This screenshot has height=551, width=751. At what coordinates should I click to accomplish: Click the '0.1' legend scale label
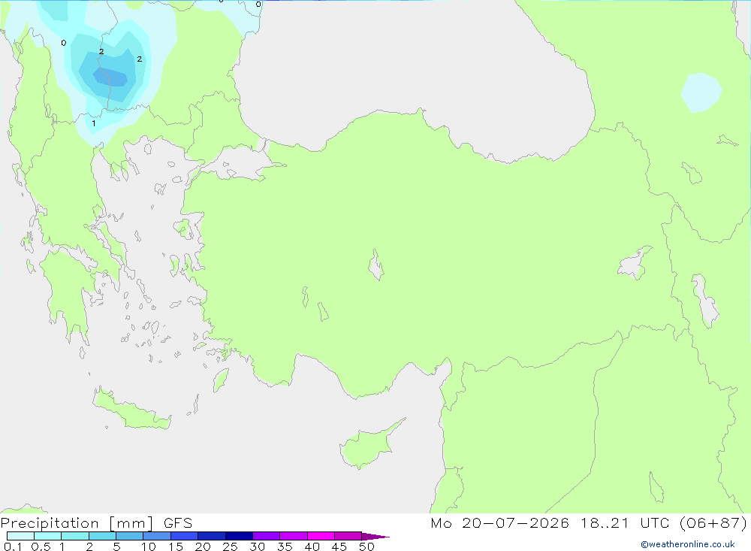click(13, 546)
